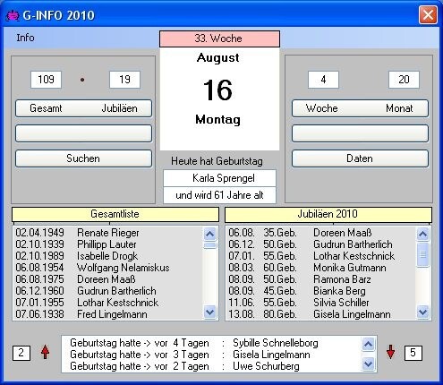
Task: Click Gesamtliste scrollbar thumb
Action: pos(210,245)
